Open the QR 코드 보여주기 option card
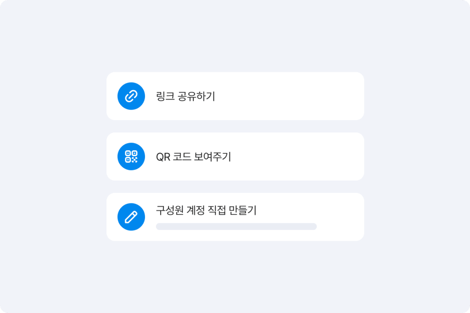Image resolution: width=470 pixels, height=313 pixels. tap(235, 157)
